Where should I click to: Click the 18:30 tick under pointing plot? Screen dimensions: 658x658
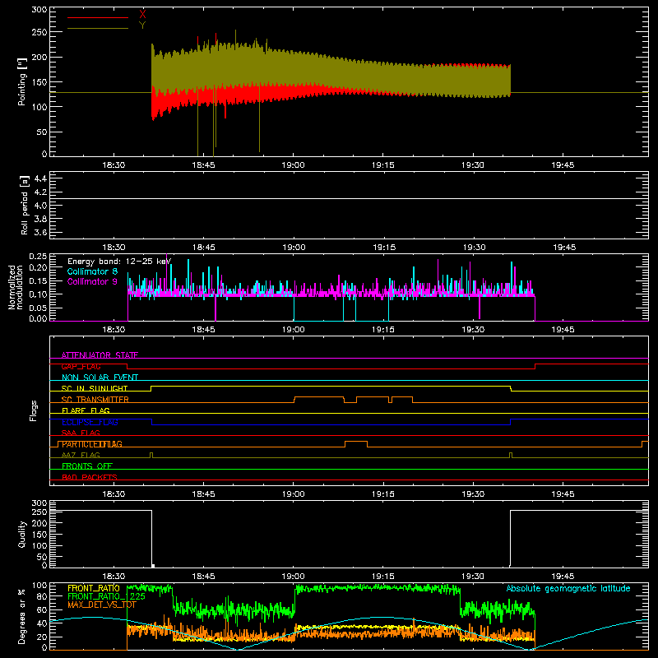114,165
